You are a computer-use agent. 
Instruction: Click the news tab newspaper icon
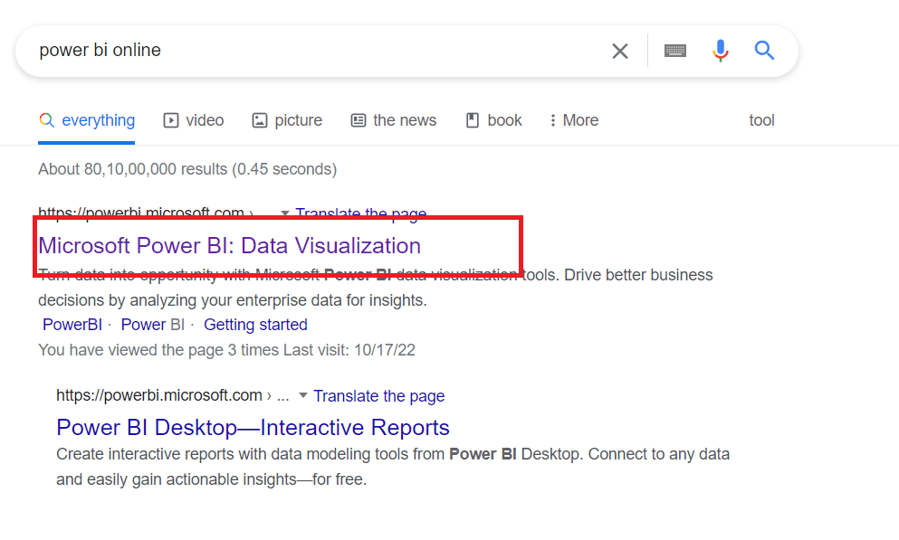(x=359, y=120)
